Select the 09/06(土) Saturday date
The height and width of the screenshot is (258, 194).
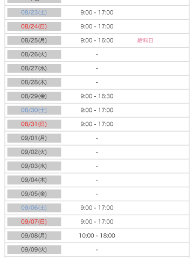point(34,207)
